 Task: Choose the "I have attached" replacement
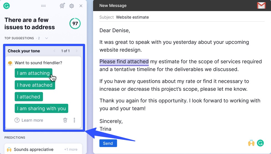tap(35, 85)
